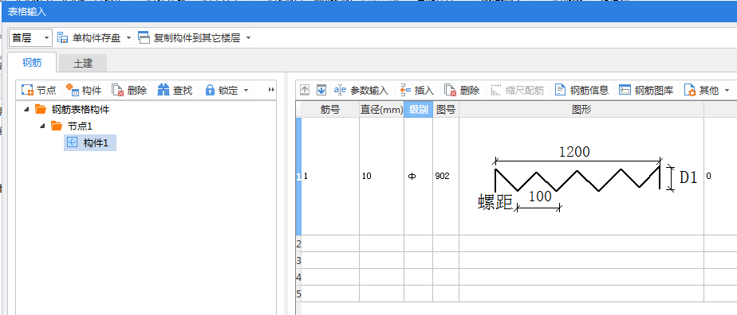Open 钢筋信息 rebar info
Screen dimensions: 737x315
tap(582, 90)
